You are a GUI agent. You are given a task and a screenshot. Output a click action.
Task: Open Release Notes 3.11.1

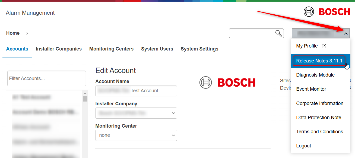pyautogui.click(x=319, y=61)
